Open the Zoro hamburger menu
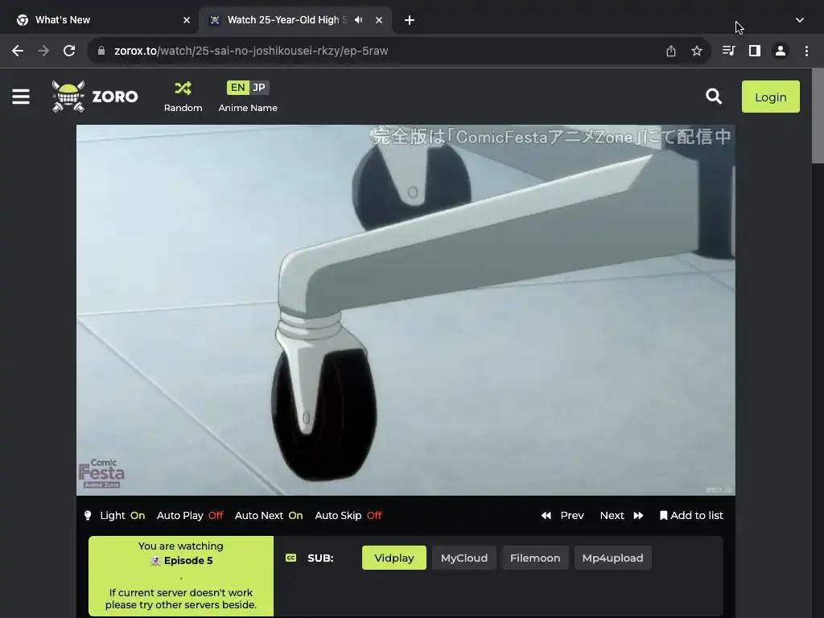This screenshot has width=824, height=618. pos(21,97)
